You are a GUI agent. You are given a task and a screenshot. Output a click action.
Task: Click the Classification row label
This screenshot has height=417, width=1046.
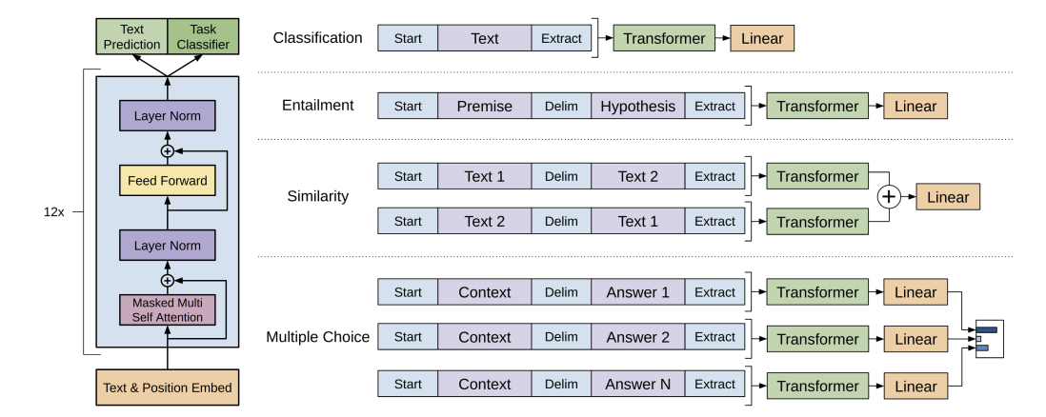317,38
